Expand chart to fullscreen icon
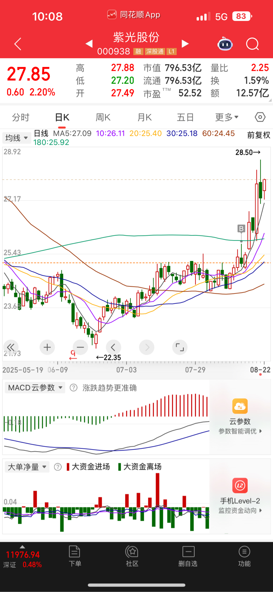The image size is (273, 592). tap(180, 347)
